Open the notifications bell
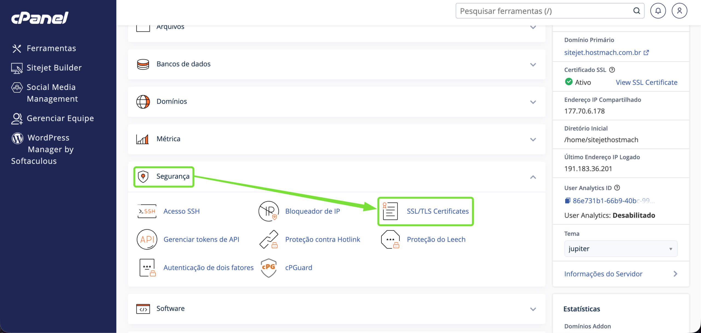This screenshot has width=701, height=333. (658, 11)
